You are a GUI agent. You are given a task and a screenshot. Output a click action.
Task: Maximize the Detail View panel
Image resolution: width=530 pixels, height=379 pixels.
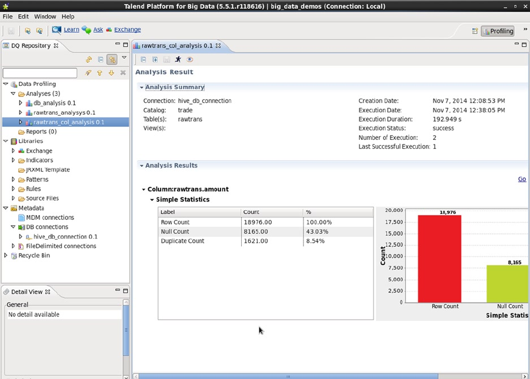click(125, 290)
